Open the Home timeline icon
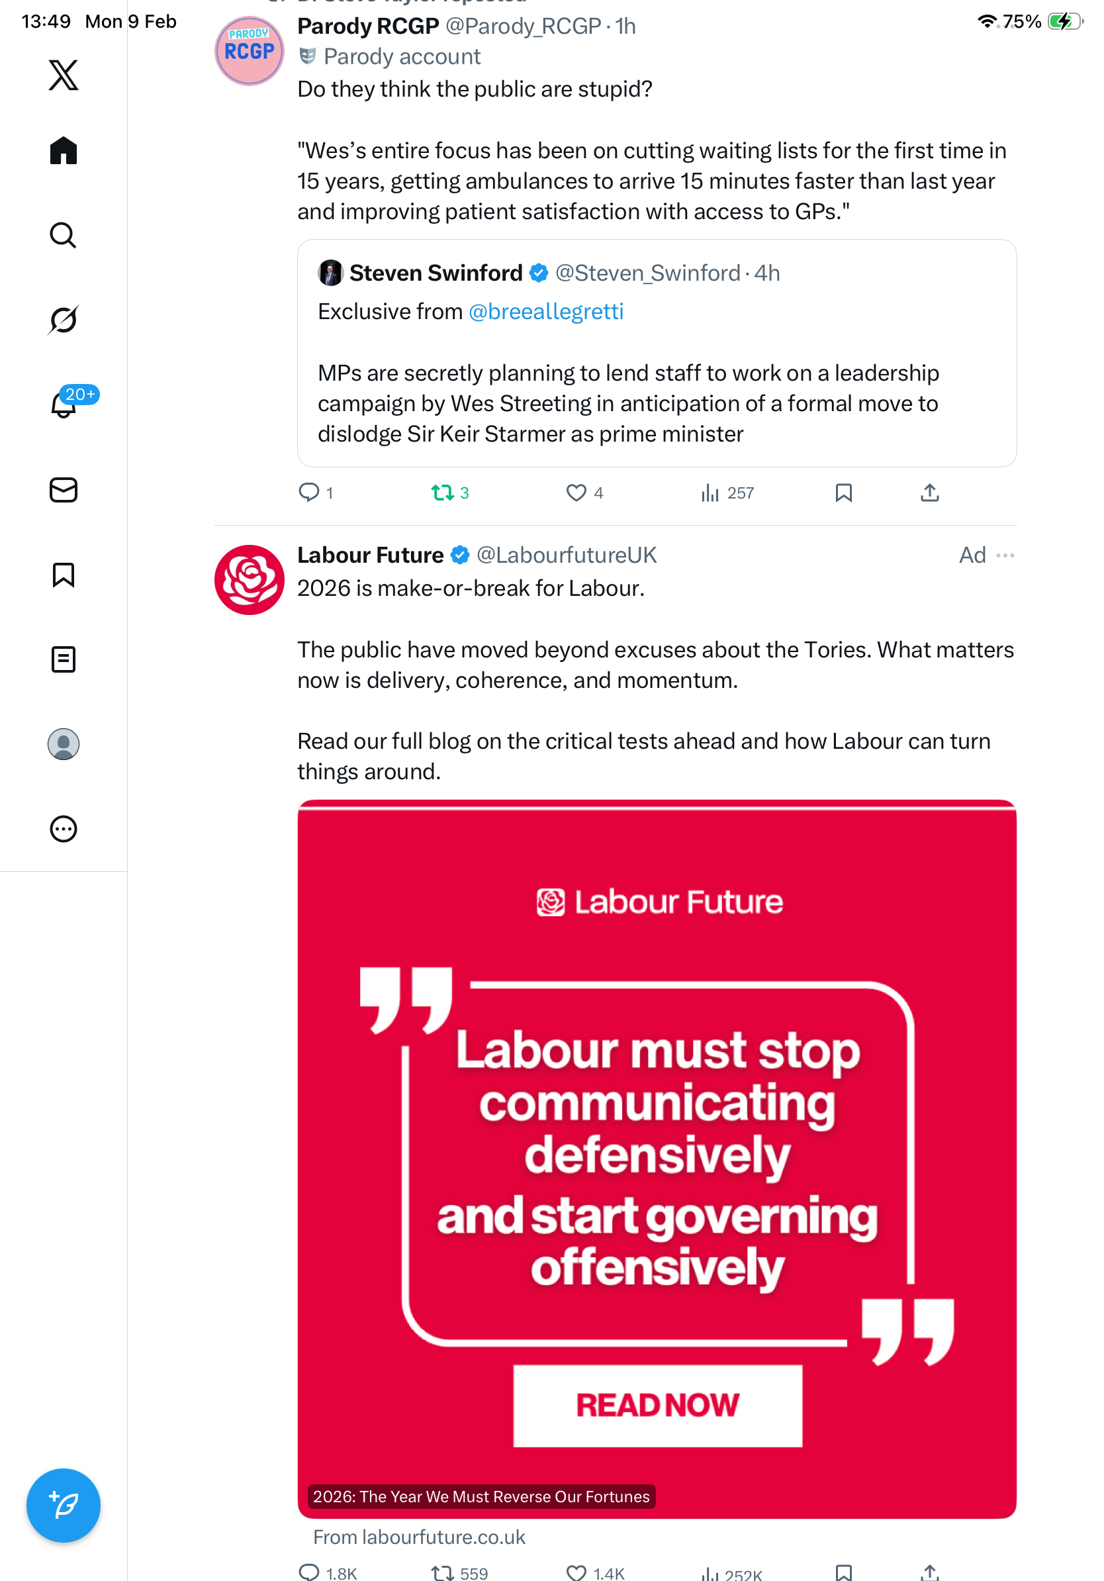 pyautogui.click(x=64, y=151)
